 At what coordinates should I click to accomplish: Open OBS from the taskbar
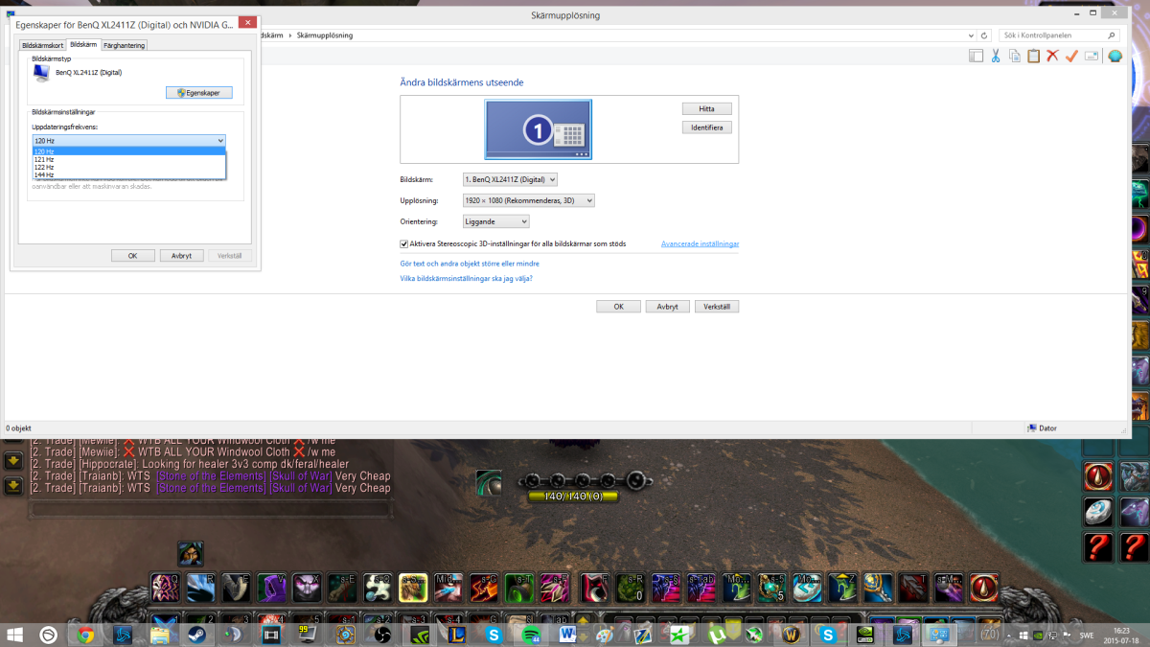(x=381, y=635)
